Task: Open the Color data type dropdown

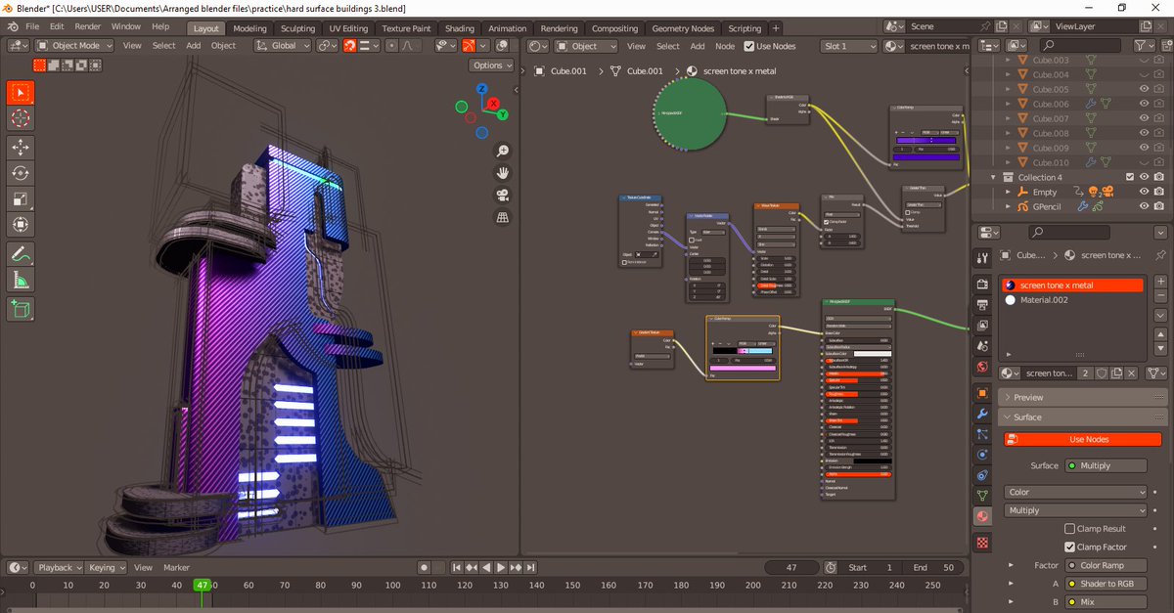Action: point(1075,493)
